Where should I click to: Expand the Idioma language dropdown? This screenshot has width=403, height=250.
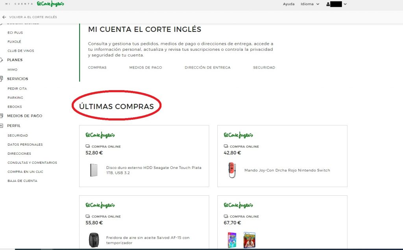[x=310, y=4]
